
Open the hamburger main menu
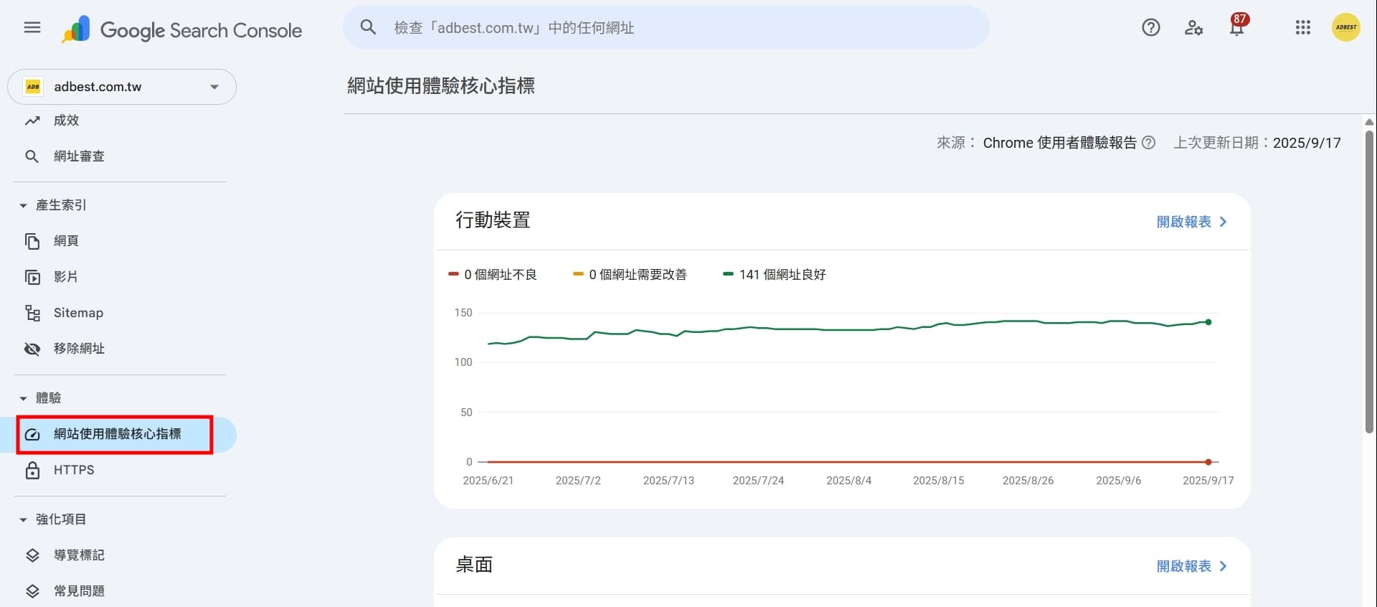pyautogui.click(x=32, y=28)
